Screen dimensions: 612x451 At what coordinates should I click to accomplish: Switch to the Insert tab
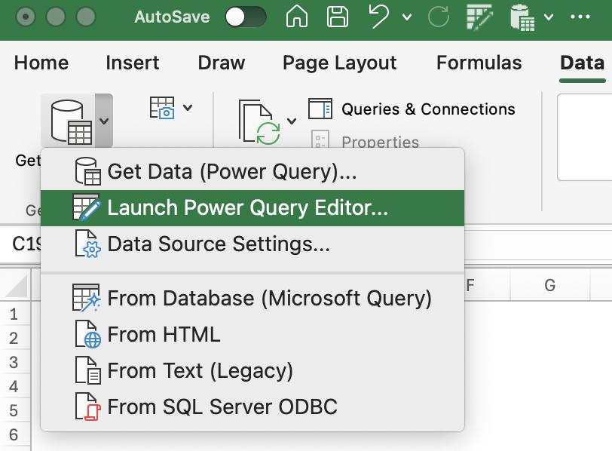(x=133, y=63)
